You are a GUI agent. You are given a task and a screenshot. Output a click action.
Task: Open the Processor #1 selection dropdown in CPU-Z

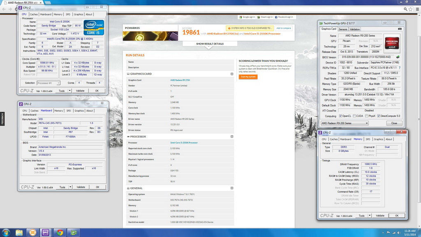(x=49, y=83)
